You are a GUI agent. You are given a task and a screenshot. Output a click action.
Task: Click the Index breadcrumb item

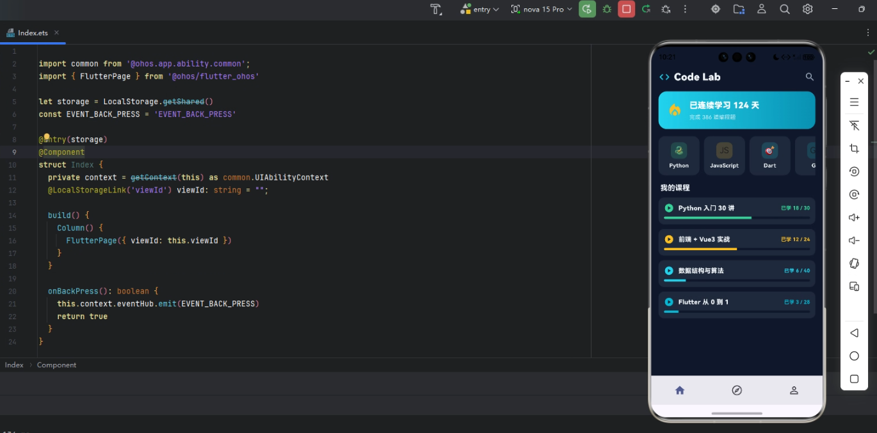(x=14, y=365)
